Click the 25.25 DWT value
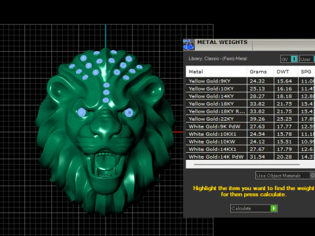Screen dimensions: 315x236 pyautogui.click(x=284, y=119)
